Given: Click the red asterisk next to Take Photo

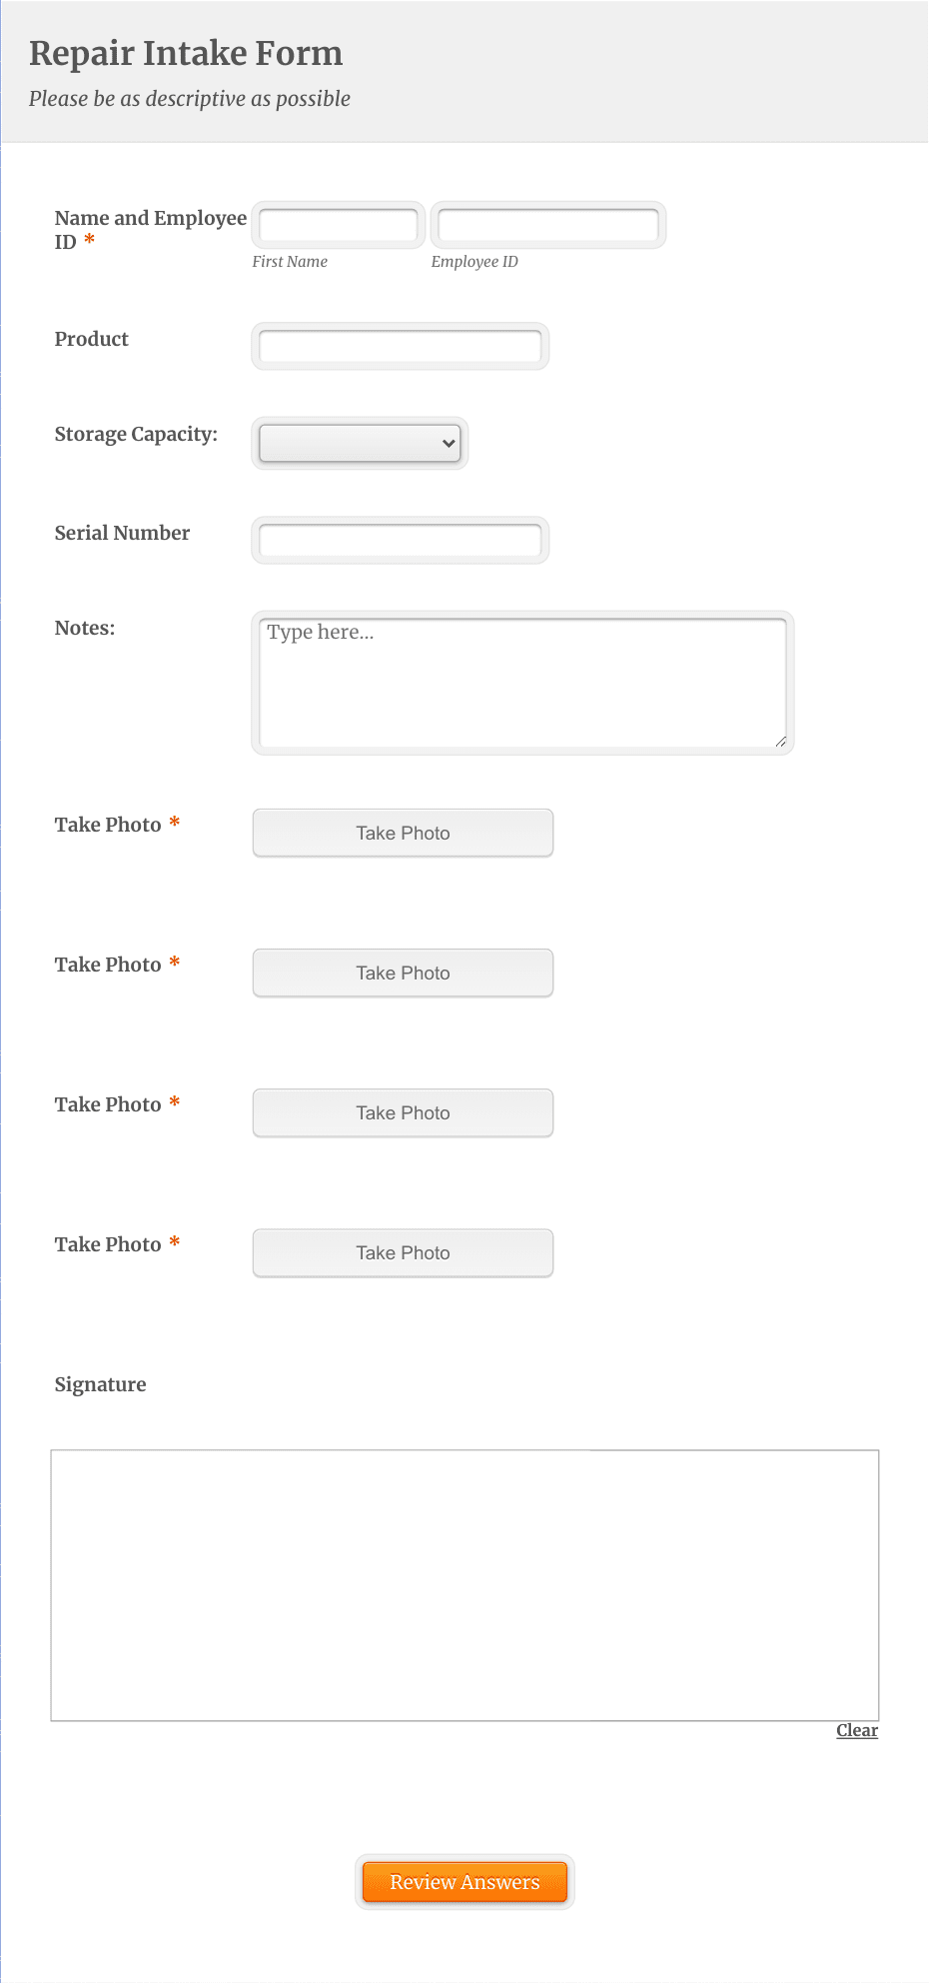Looking at the screenshot, I should (x=174, y=824).
